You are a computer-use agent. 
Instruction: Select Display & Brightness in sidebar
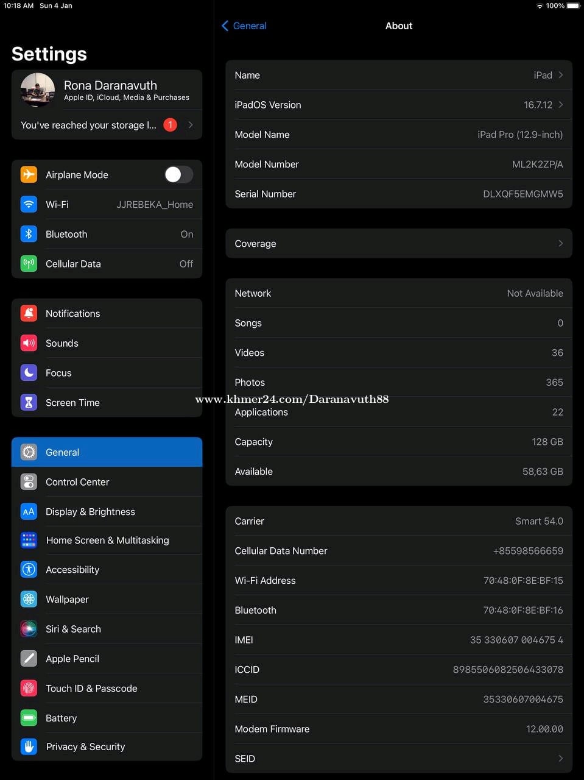(90, 512)
